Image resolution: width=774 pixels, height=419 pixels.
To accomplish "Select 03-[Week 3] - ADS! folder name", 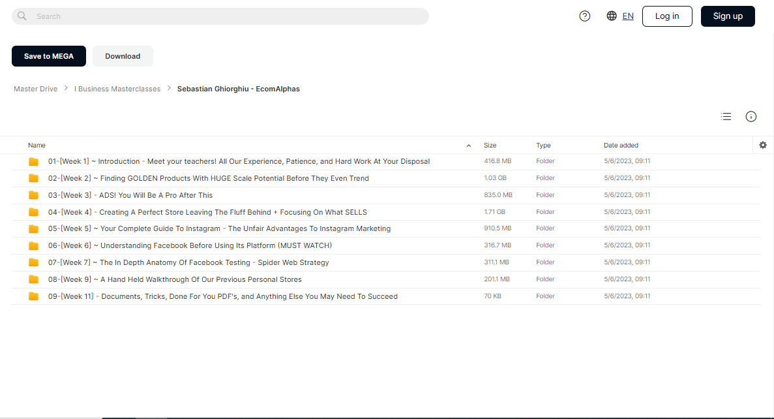I will (130, 195).
